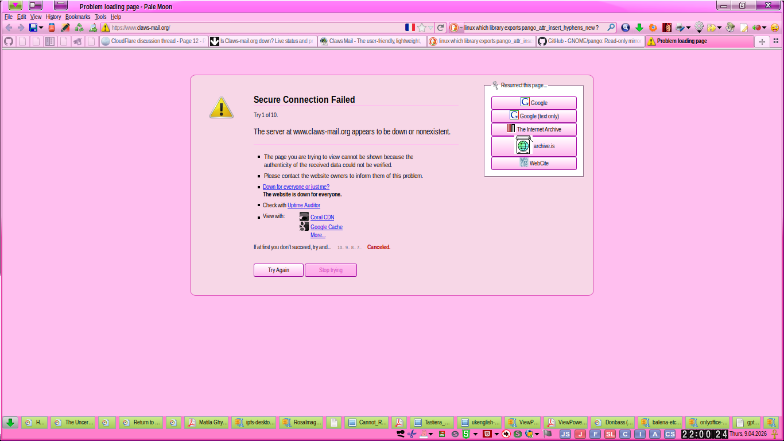Click the notepad page toolbar icon
Screen dimensions: 784x441
744,28
